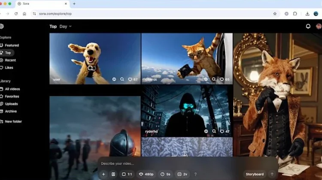
Task: Click the Top heading label
Action: pyautogui.click(x=53, y=27)
